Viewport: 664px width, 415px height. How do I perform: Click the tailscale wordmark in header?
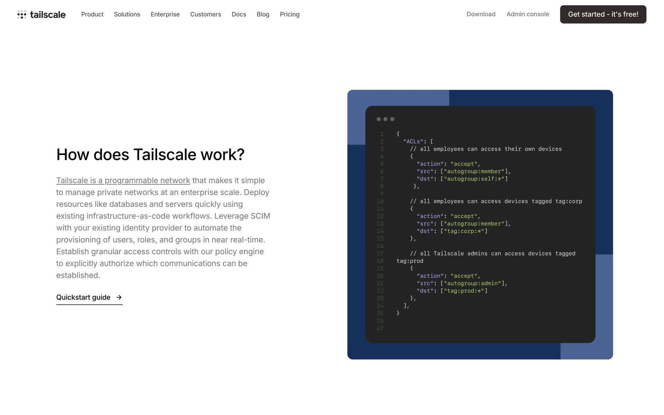tap(48, 15)
